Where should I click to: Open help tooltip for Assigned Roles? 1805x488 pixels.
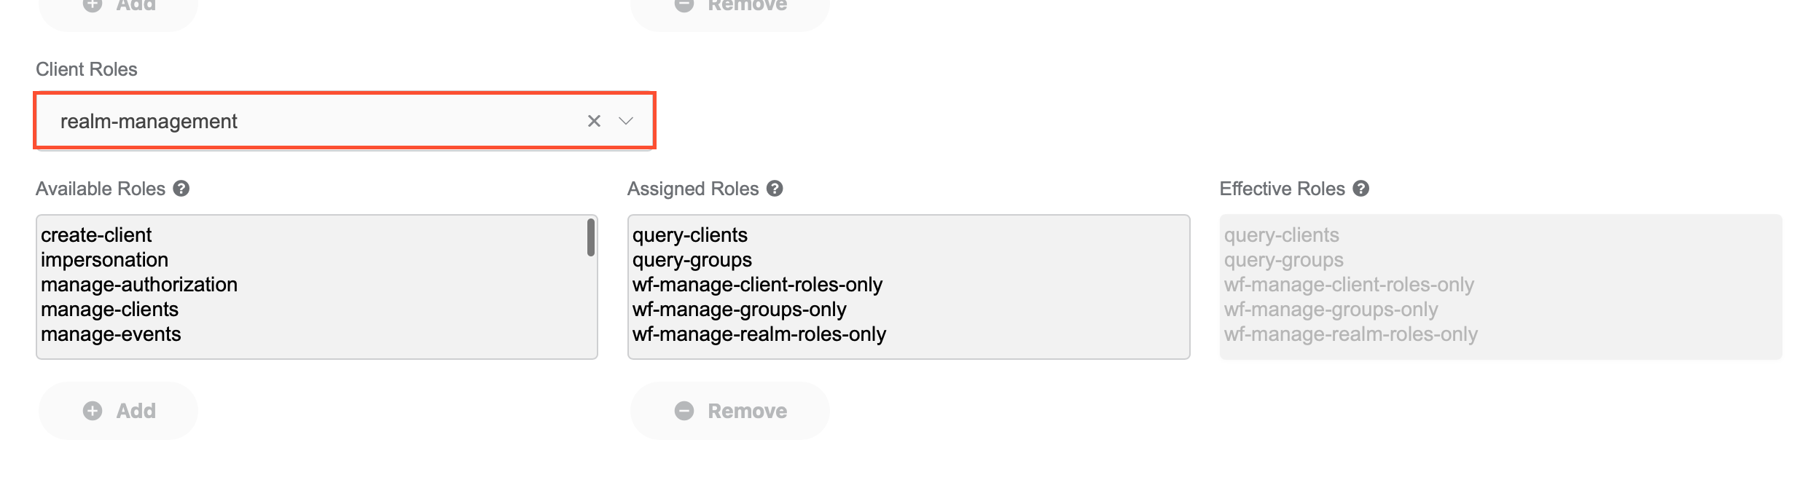click(x=775, y=189)
